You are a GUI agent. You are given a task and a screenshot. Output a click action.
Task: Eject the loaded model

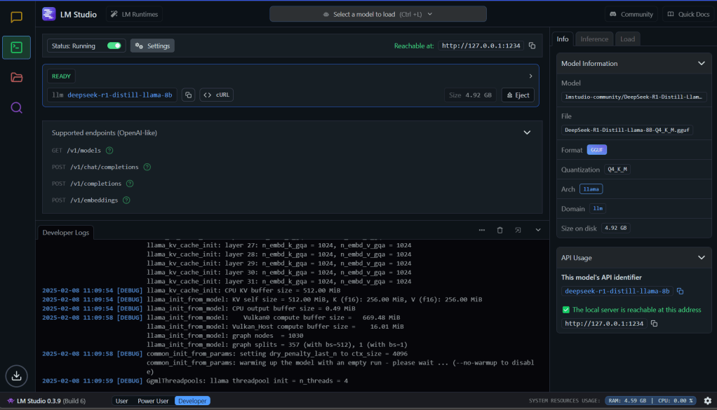518,95
